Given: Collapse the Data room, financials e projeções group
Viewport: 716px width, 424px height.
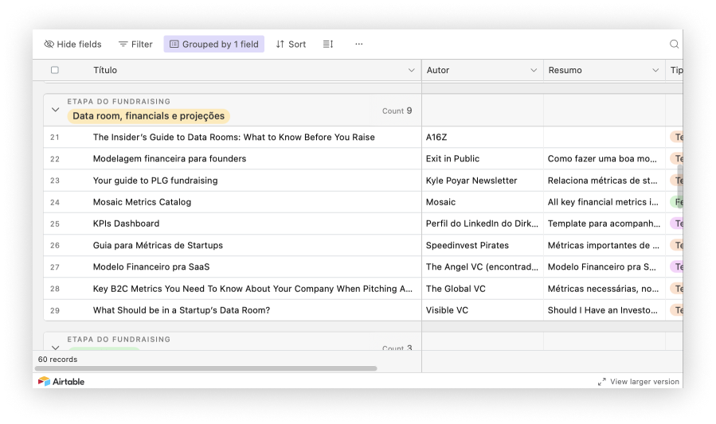Looking at the screenshot, I should (55, 110).
